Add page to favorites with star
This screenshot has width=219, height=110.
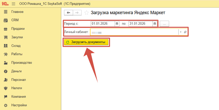pyautogui.click(x=86, y=13)
